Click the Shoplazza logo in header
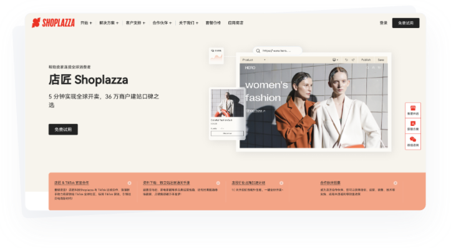The image size is (451, 248). pos(53,22)
